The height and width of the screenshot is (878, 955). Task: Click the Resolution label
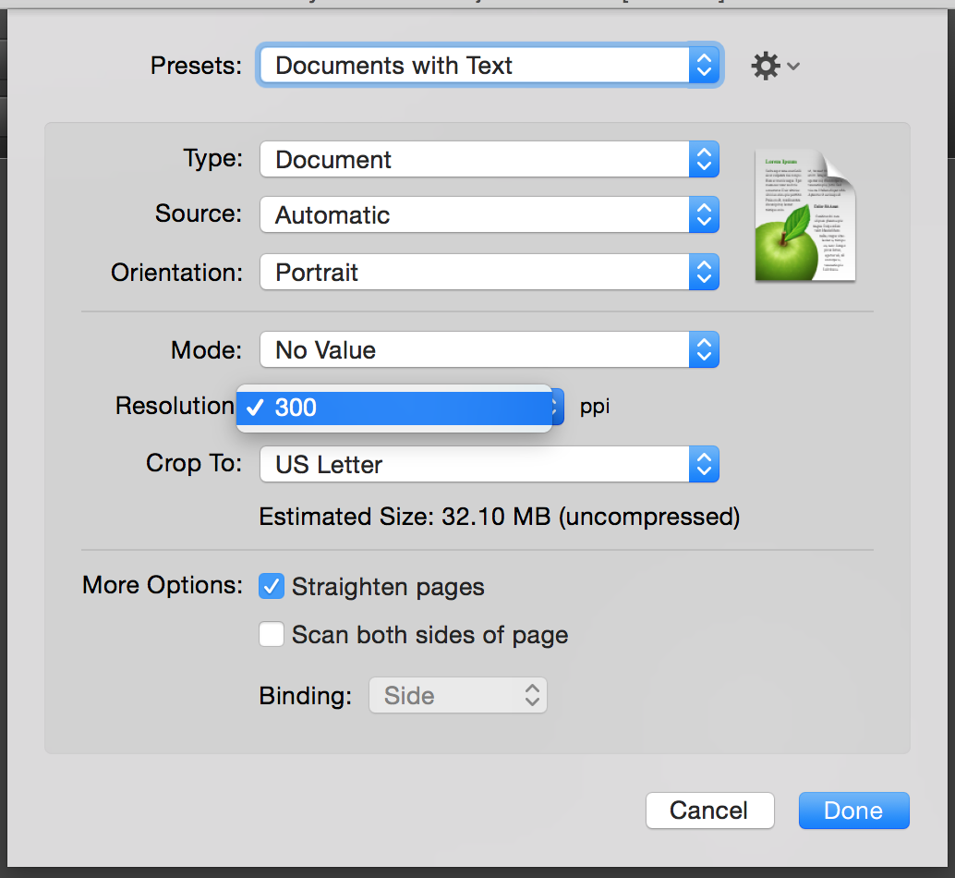(x=175, y=407)
